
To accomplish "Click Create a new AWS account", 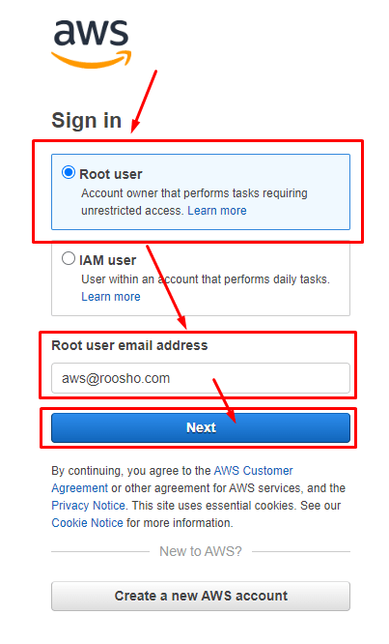I will pyautogui.click(x=201, y=596).
